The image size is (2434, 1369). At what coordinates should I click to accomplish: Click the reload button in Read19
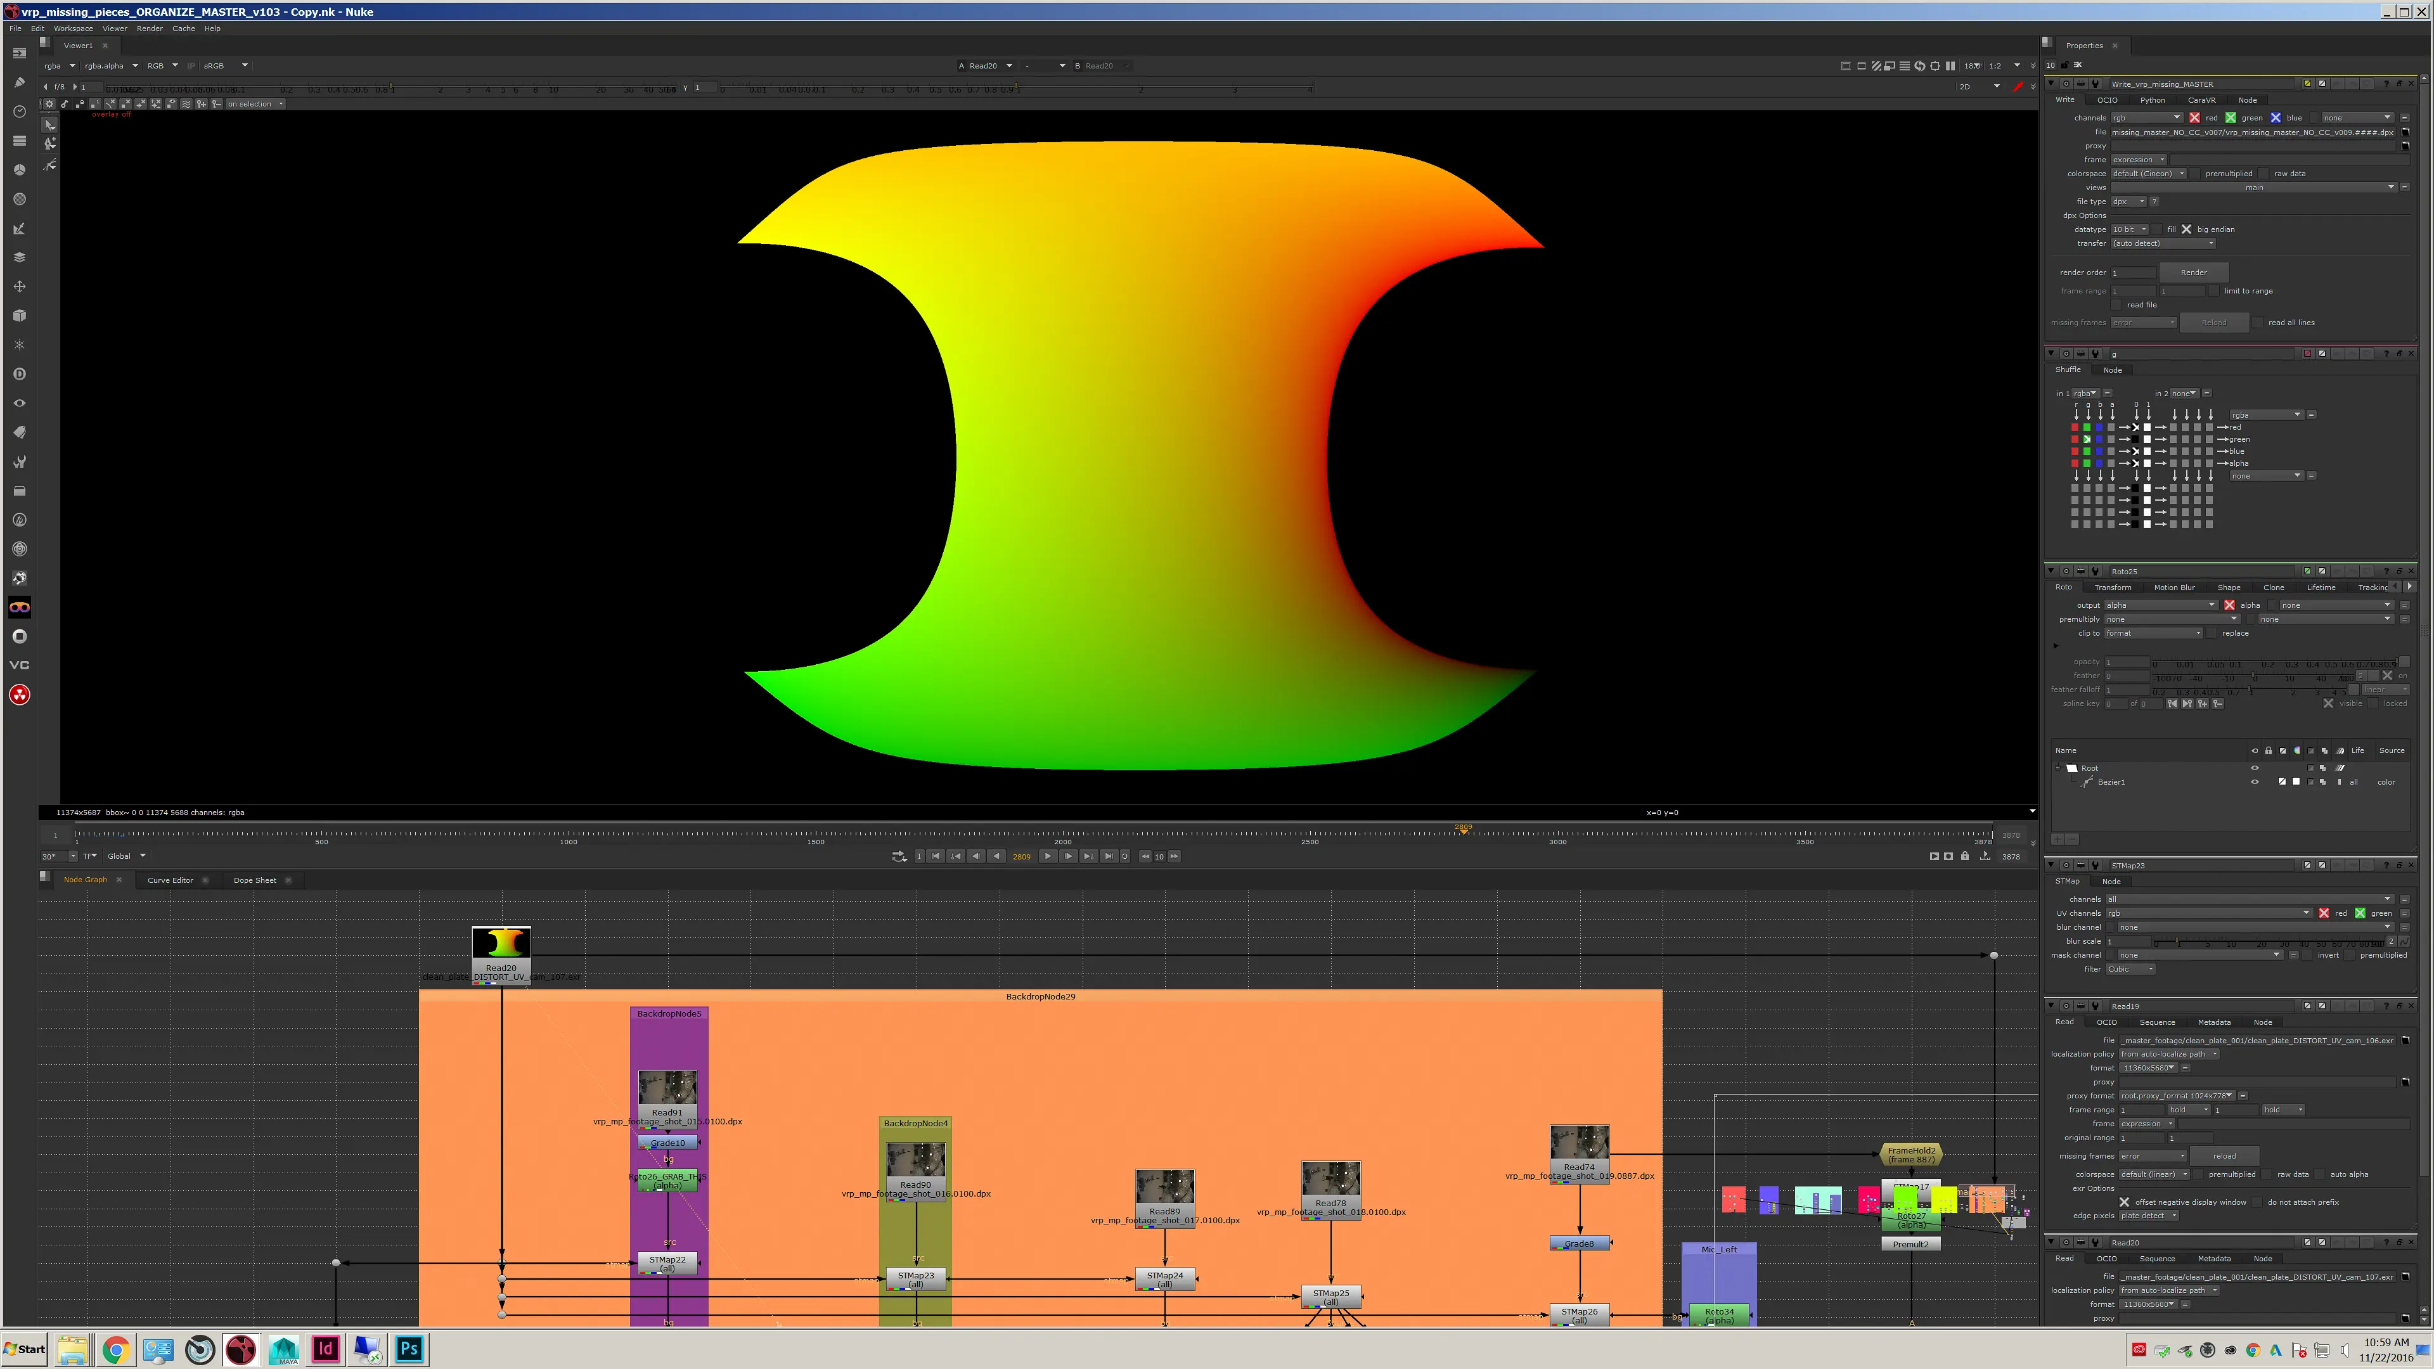(2224, 1157)
